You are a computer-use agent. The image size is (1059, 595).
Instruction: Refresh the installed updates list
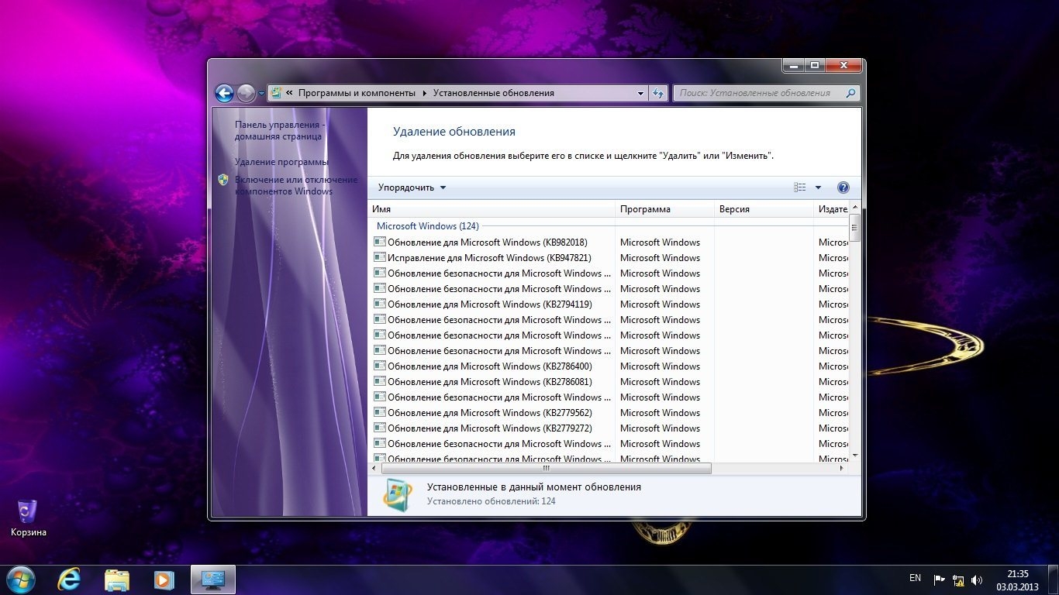[x=658, y=93]
